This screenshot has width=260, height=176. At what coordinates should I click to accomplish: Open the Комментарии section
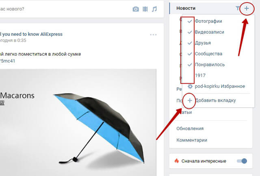[192, 140]
